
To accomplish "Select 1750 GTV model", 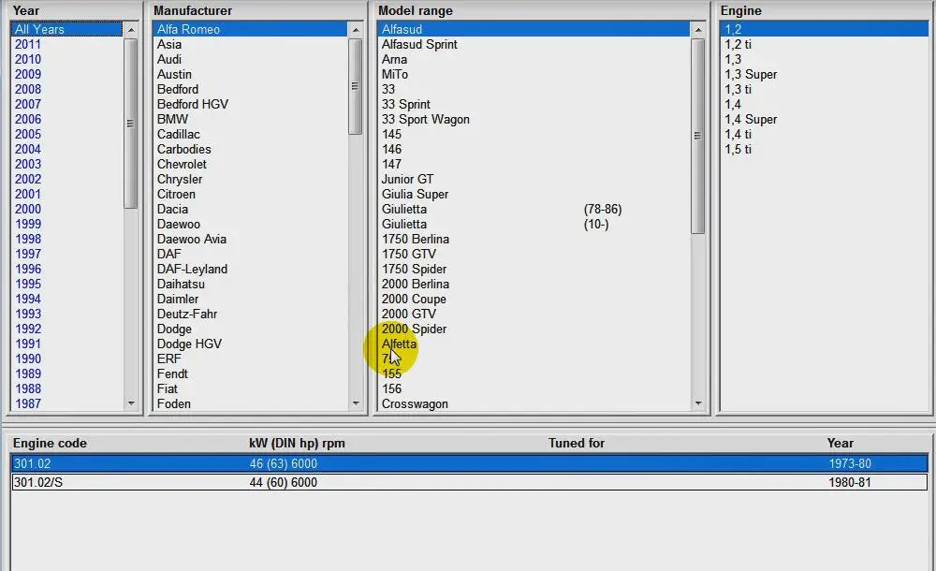I will [x=409, y=254].
